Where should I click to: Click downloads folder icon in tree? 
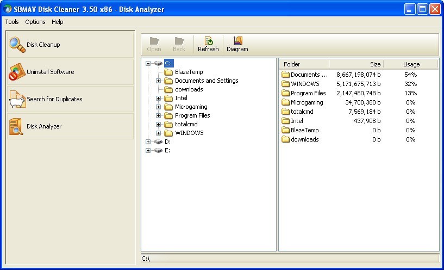[x=168, y=90]
